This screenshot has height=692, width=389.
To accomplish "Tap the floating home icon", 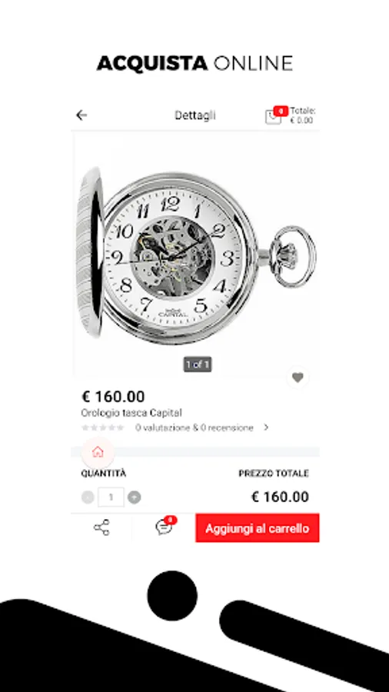I will (x=98, y=452).
